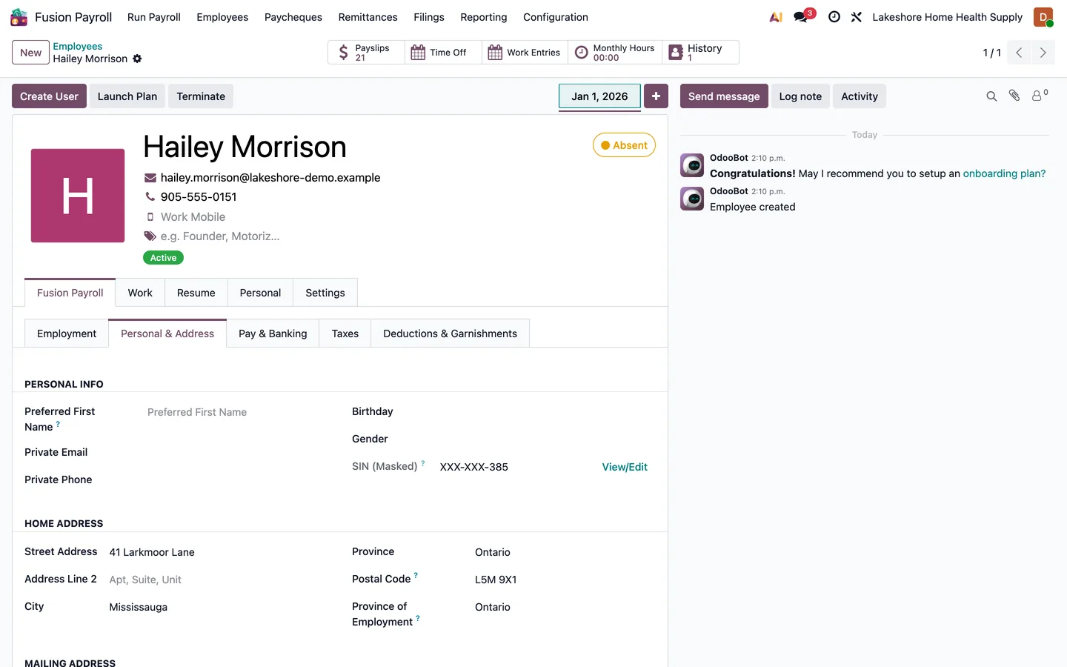Go back via Employees breadcrumb
Screen dimensions: 1067x667
pos(78,46)
